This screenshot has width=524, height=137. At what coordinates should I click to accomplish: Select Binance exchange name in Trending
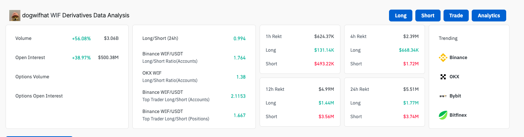click(x=458, y=58)
